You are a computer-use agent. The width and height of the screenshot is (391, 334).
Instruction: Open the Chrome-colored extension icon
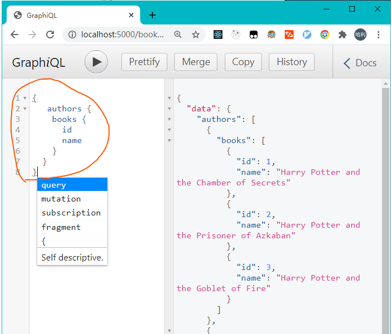(x=325, y=35)
